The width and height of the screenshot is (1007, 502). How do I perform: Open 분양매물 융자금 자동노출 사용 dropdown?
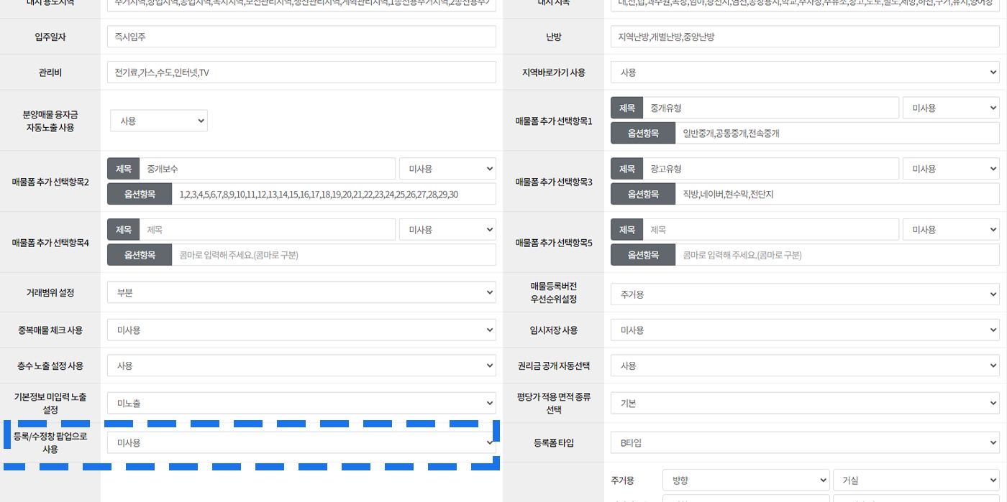click(159, 121)
